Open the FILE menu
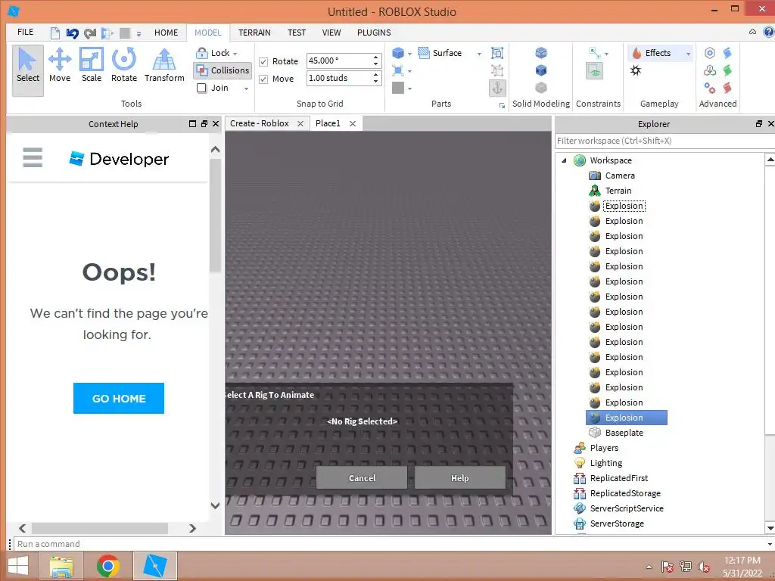Screen dimensions: 775x581 click(x=25, y=32)
